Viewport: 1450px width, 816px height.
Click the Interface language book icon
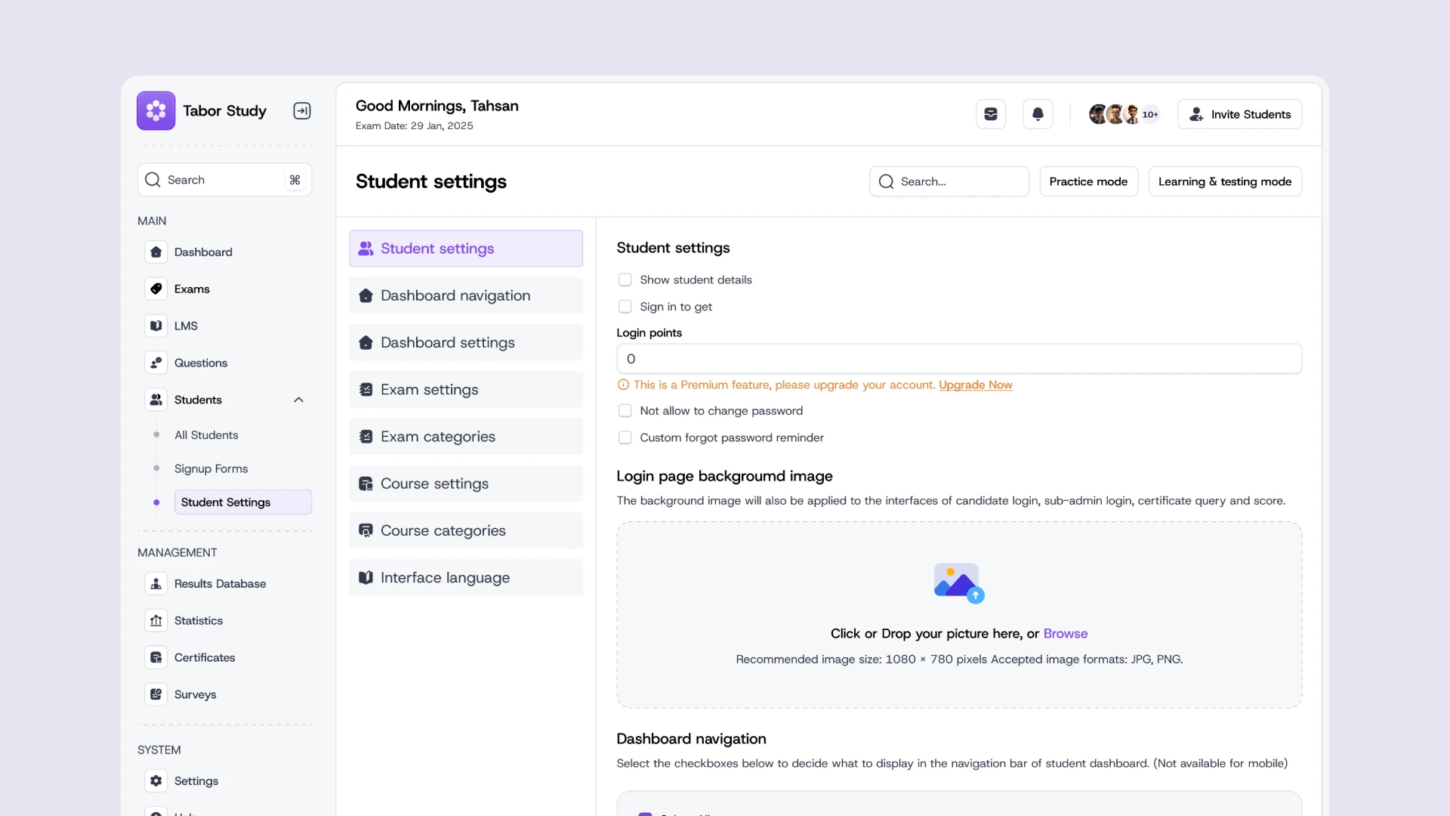[366, 577]
